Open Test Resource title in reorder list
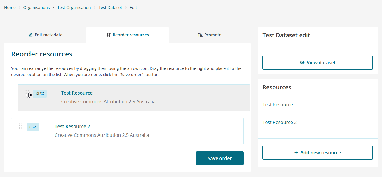This screenshot has height=177, width=382. tap(77, 93)
